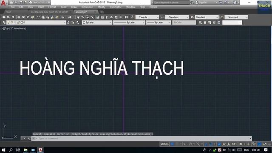Viewport: 272px width, 153px height.
Task: Open the Text Style manager icon
Action: tap(133, 17)
